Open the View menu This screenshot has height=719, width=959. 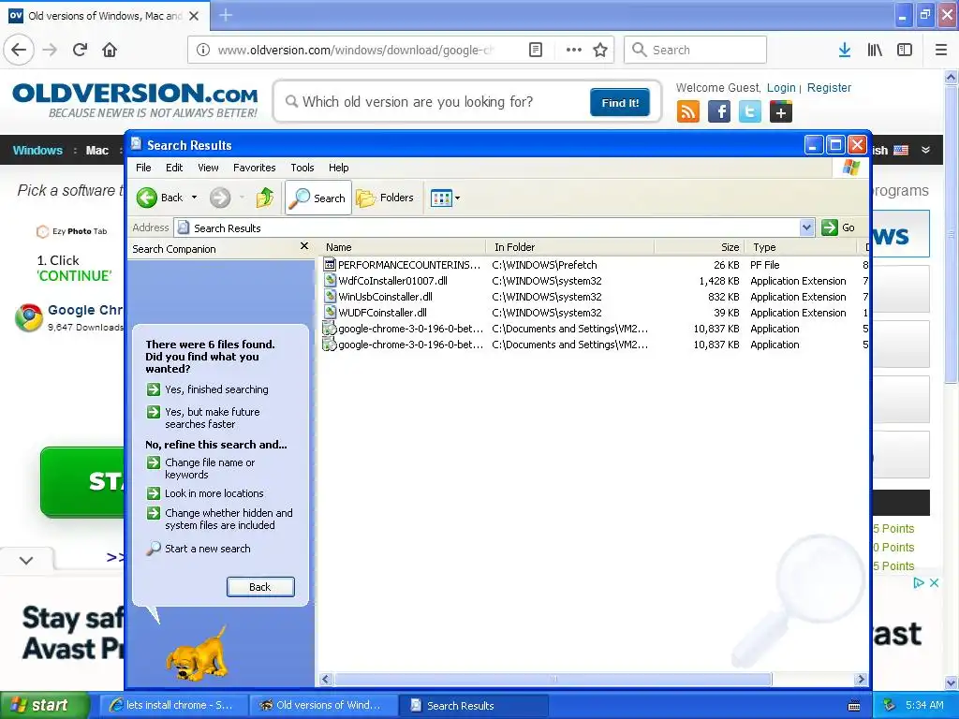pyautogui.click(x=208, y=168)
